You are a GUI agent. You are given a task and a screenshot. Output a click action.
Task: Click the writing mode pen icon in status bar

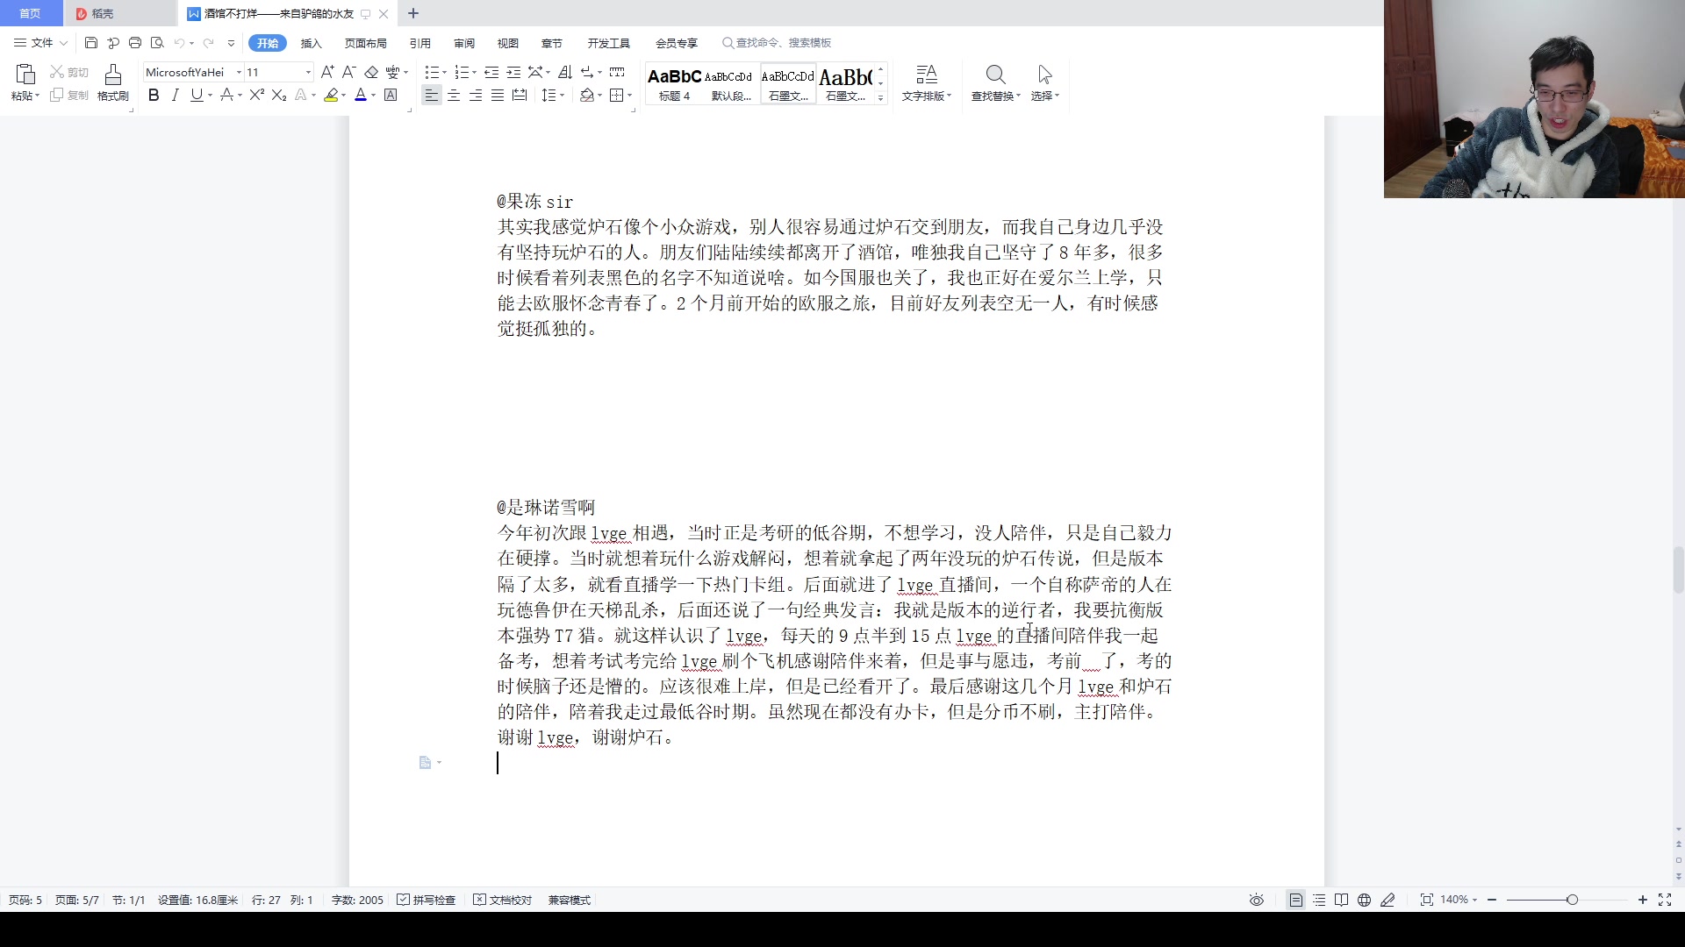tap(1387, 900)
